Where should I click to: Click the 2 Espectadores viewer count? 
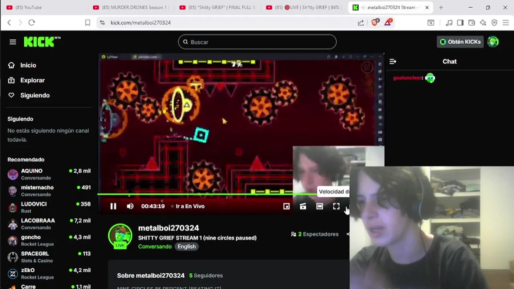pos(315,234)
